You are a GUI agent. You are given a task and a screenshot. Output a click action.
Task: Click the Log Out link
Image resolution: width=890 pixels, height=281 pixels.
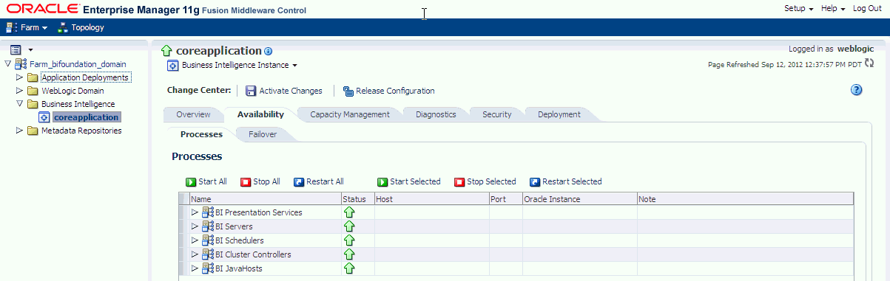coord(867,8)
